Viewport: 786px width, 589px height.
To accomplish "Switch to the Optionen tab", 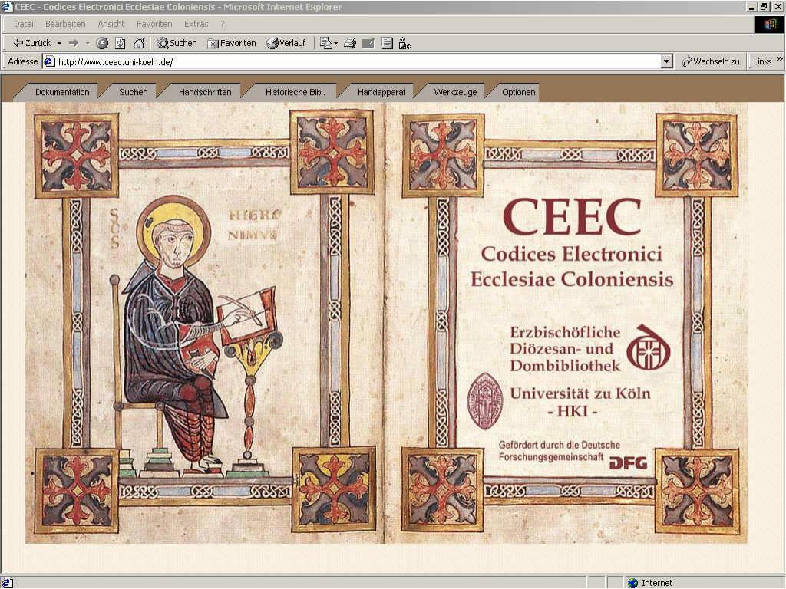I will point(518,92).
